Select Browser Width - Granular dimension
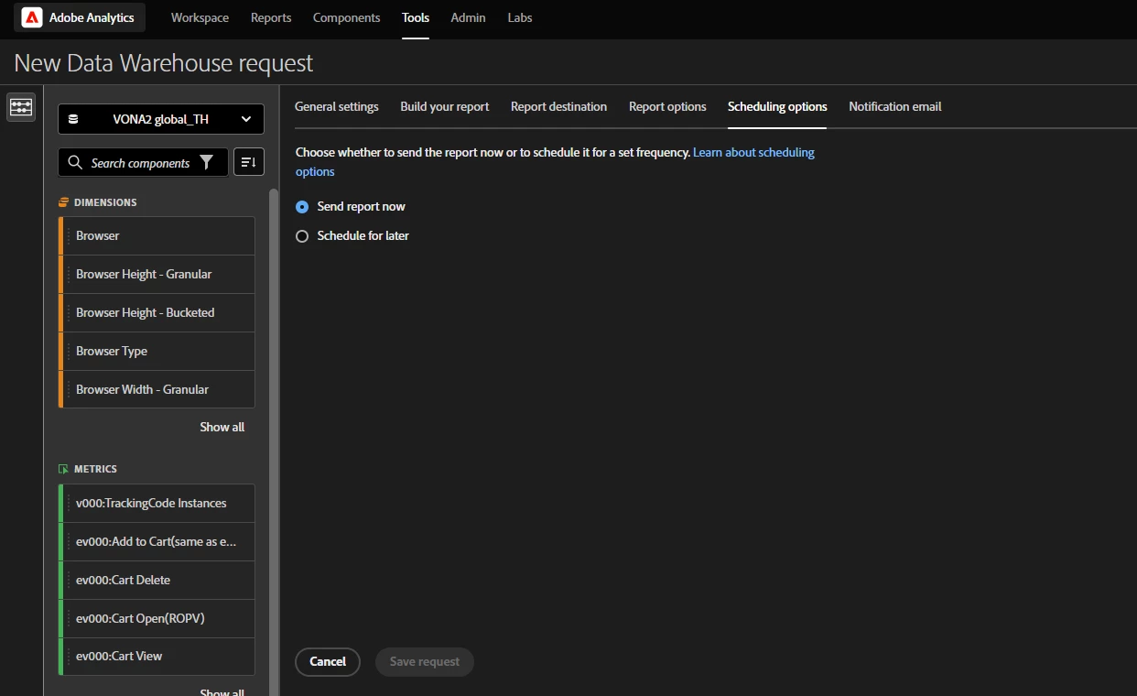The height and width of the screenshot is (696, 1137). pyautogui.click(x=157, y=389)
